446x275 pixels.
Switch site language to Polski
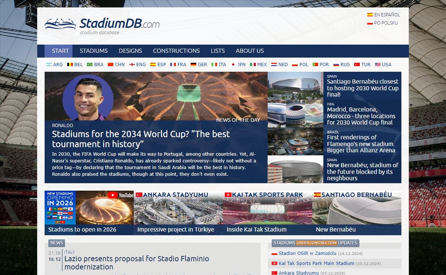click(382, 23)
